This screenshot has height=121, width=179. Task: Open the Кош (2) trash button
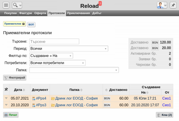(x=164, y=115)
